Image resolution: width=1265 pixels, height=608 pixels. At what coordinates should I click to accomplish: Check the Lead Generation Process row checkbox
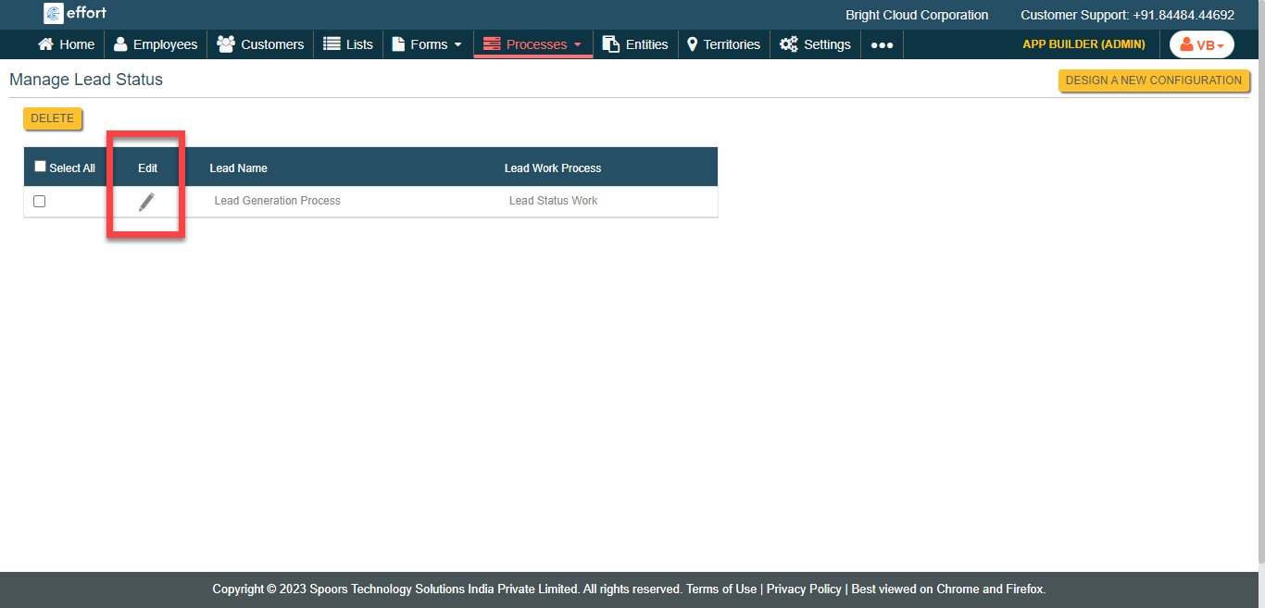pyautogui.click(x=39, y=201)
